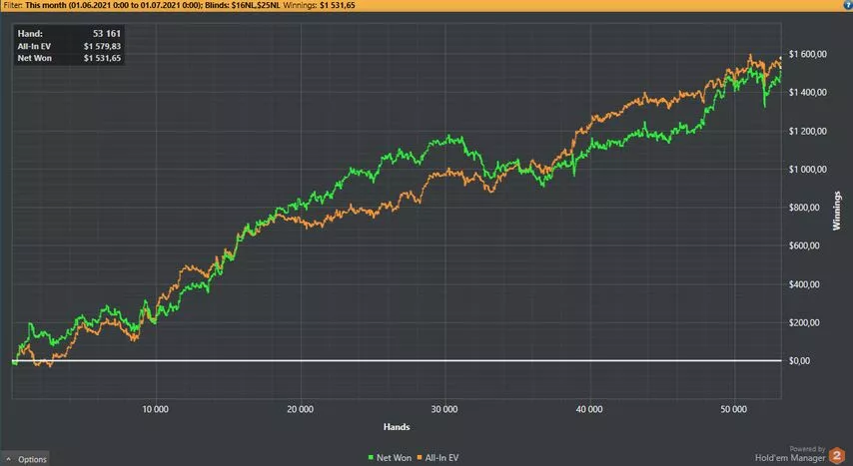Click the Hand count 53 161 value
The image size is (853, 466).
coord(105,34)
